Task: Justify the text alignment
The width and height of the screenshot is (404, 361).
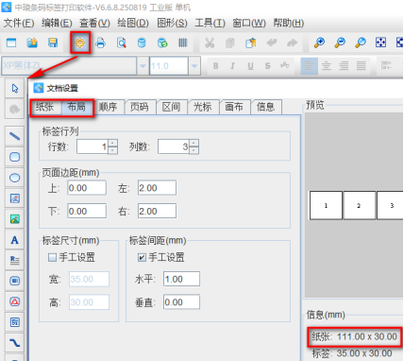Action: (x=362, y=66)
